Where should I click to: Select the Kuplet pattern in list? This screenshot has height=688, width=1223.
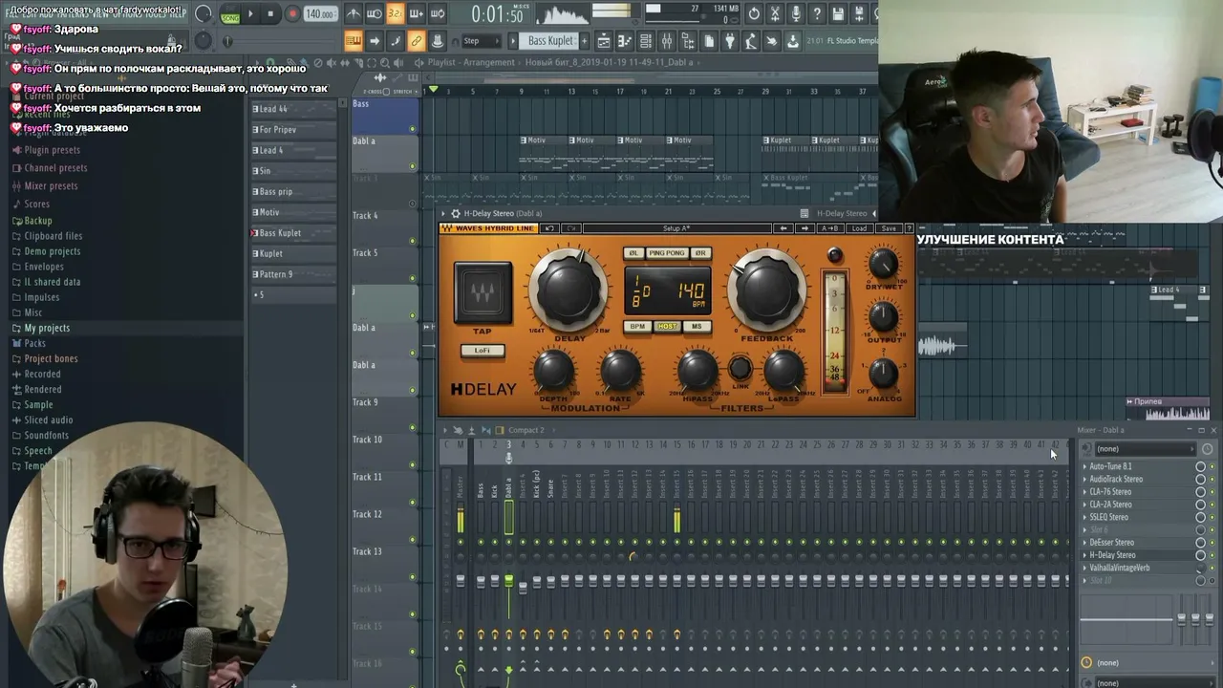(x=293, y=254)
